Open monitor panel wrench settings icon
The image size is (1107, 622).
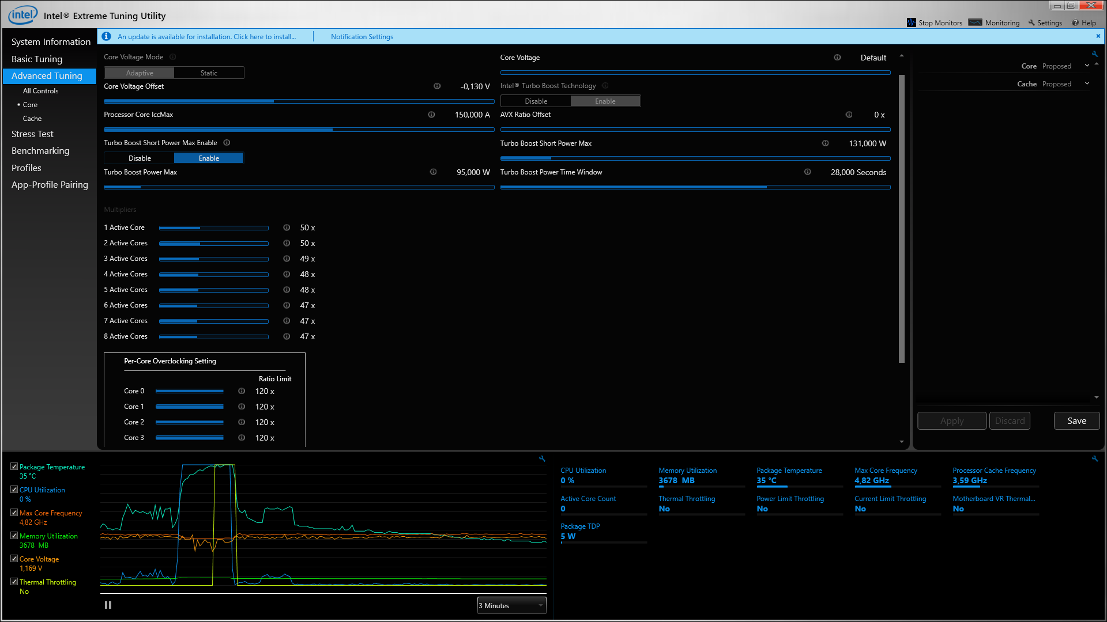coord(1094,458)
